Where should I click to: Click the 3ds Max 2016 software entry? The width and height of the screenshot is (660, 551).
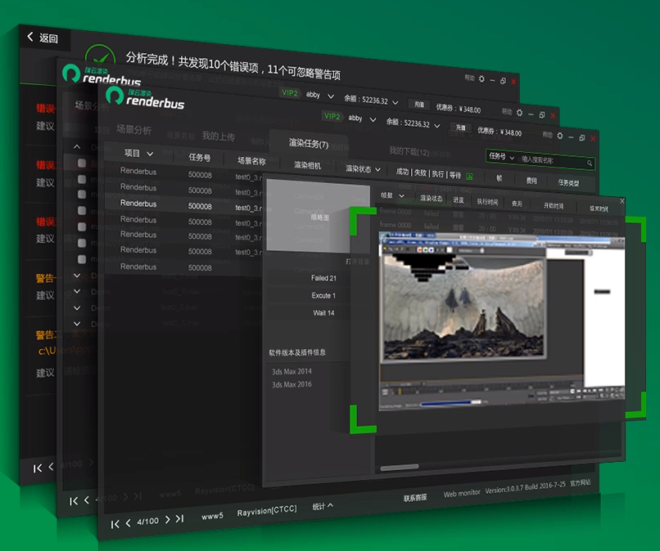click(292, 384)
